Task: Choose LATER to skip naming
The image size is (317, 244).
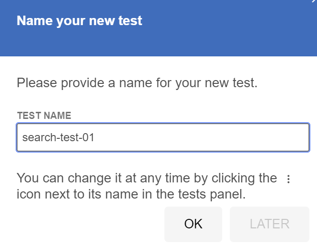Action: pyautogui.click(x=270, y=224)
